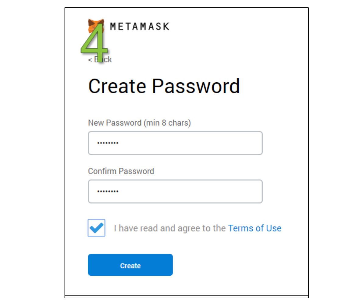
Task: Open the Terms of Use link
Action: point(254,228)
